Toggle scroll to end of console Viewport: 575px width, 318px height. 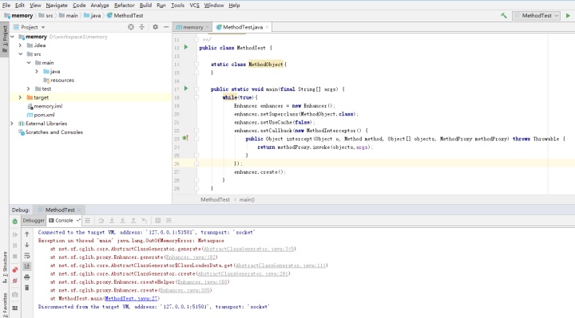click(x=27, y=266)
